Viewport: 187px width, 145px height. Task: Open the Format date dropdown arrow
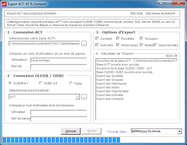coord(179,131)
